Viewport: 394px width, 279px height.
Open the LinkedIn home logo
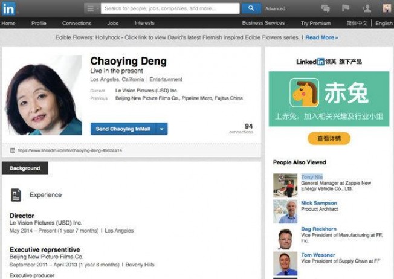[x=8, y=8]
